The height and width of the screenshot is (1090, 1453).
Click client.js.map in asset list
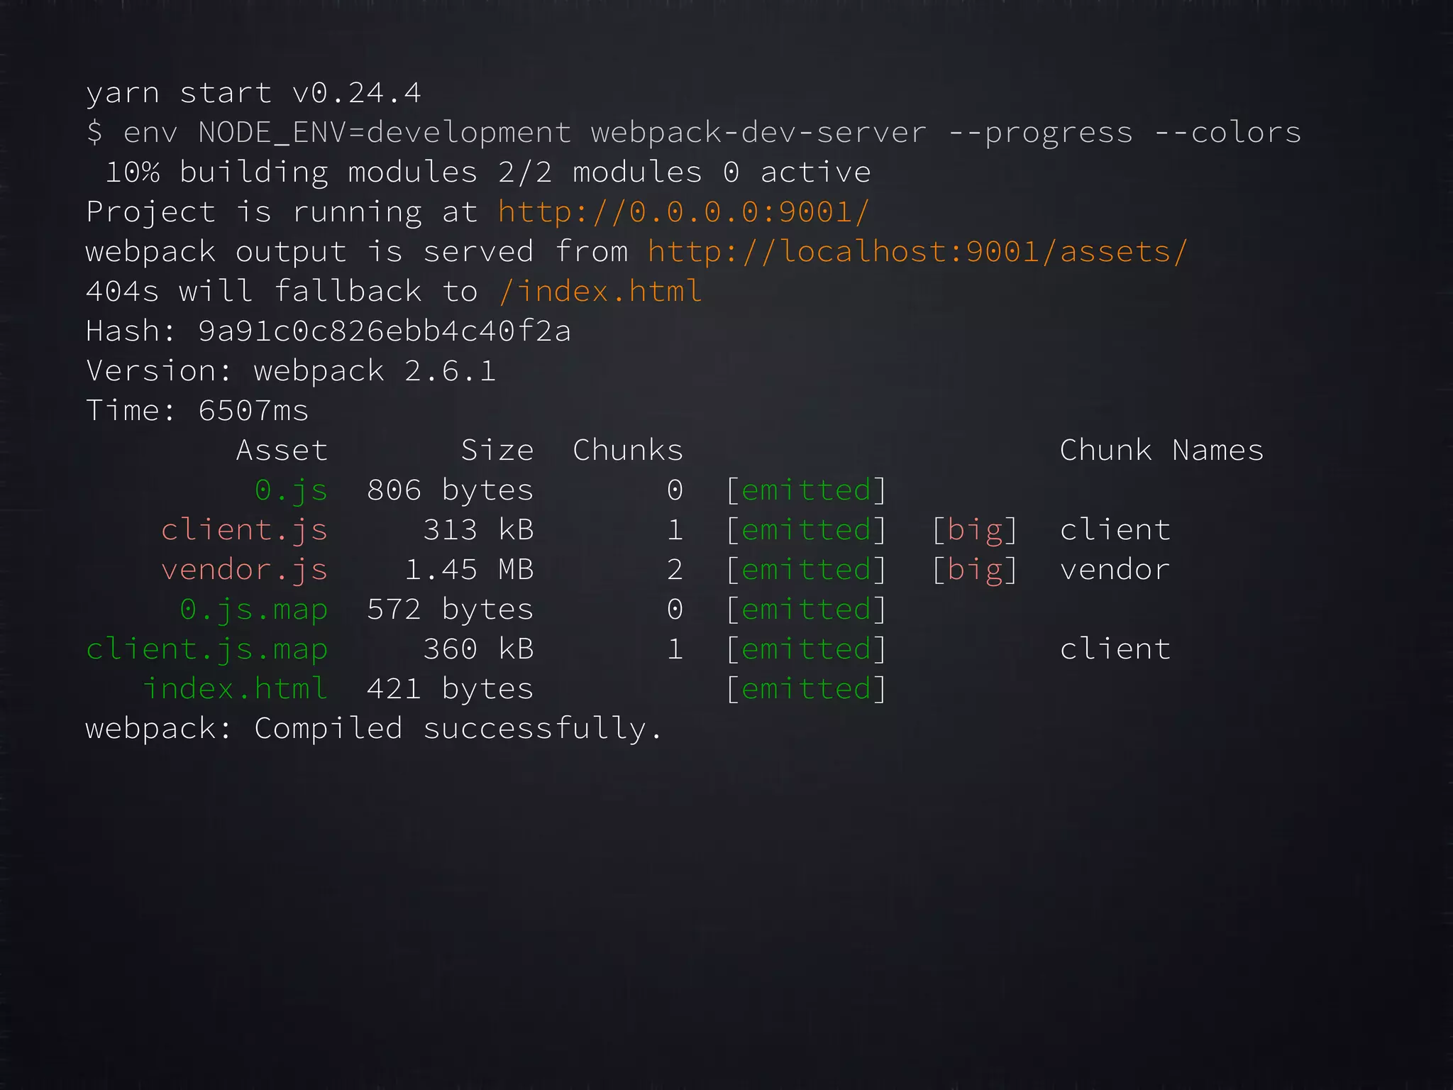pos(206,649)
